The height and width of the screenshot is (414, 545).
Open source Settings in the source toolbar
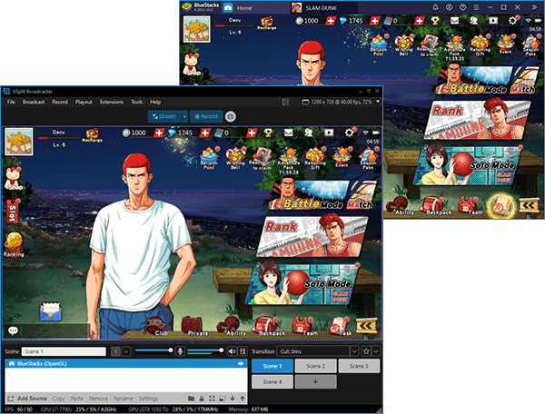pyautogui.click(x=148, y=399)
